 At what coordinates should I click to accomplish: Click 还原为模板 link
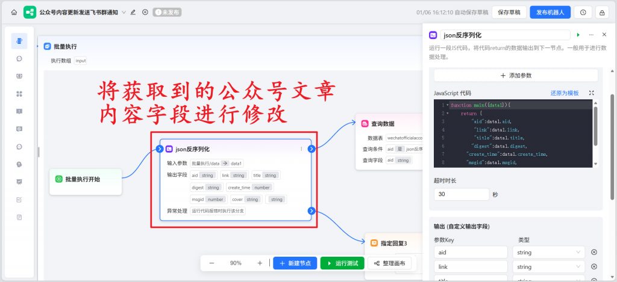pos(565,93)
